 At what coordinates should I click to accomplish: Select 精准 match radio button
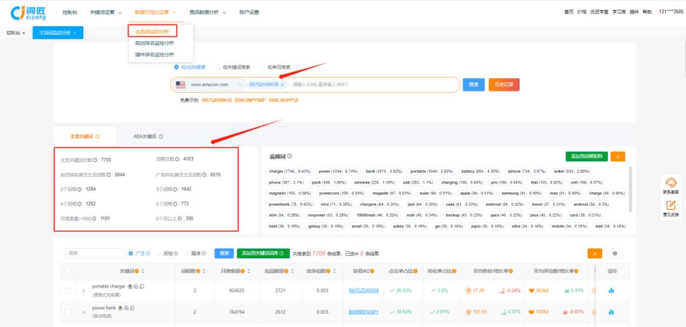(186, 253)
